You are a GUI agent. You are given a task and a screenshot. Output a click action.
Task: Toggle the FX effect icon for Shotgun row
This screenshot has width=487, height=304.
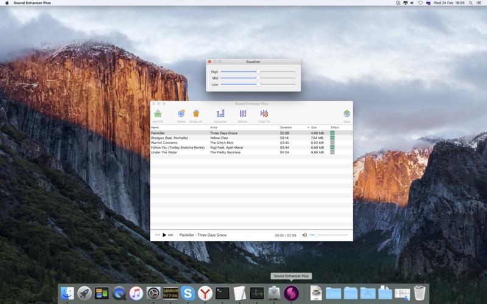tap(332, 138)
